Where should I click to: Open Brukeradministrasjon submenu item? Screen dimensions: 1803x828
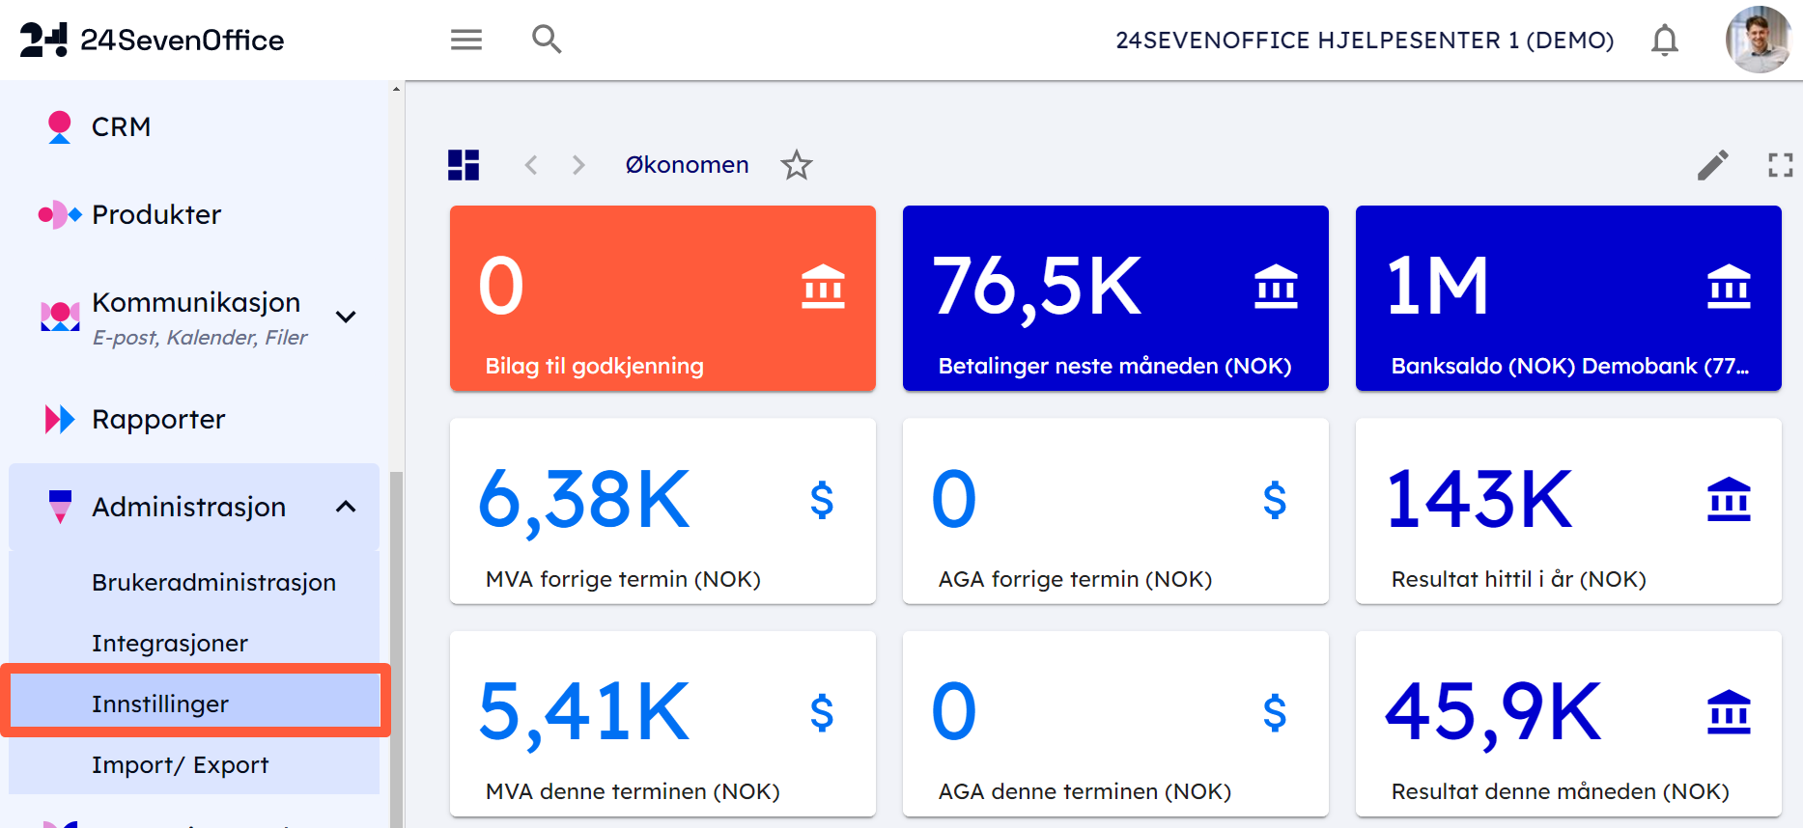pyautogui.click(x=213, y=582)
